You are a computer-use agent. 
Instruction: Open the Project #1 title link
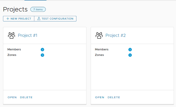[x=28, y=35]
